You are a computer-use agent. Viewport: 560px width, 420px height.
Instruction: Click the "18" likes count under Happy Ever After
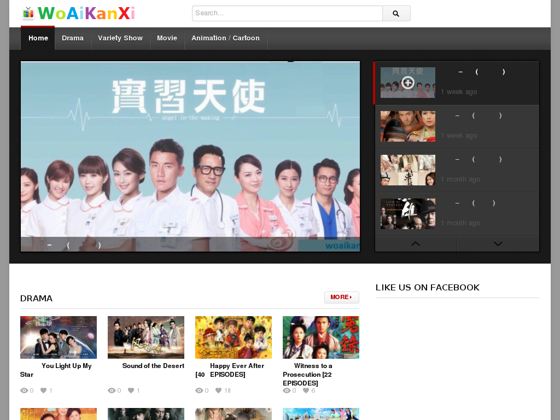click(x=227, y=390)
